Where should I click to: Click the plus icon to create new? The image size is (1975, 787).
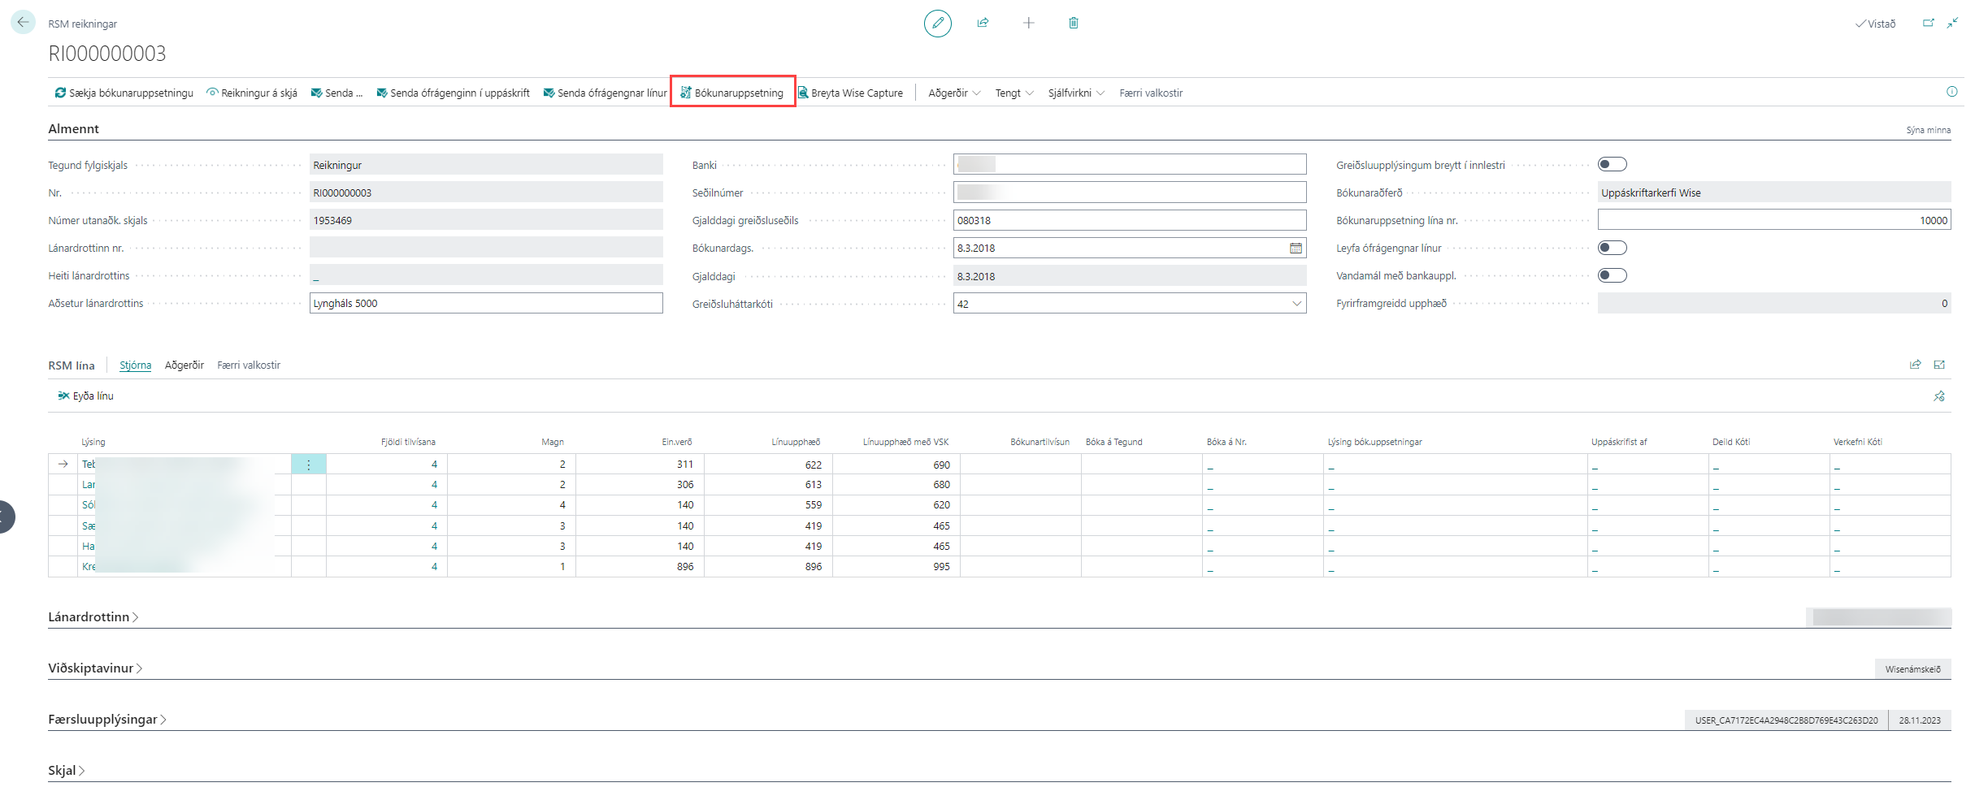1028,24
